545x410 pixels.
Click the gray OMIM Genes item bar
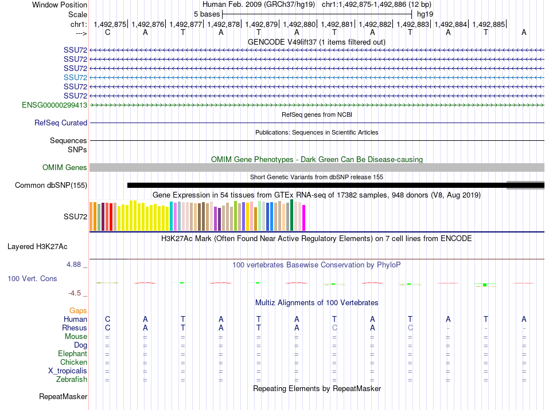click(317, 168)
